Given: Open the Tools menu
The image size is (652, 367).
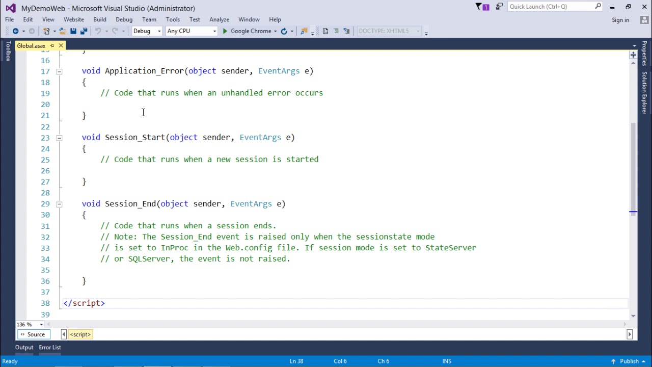Looking at the screenshot, I should point(173,19).
